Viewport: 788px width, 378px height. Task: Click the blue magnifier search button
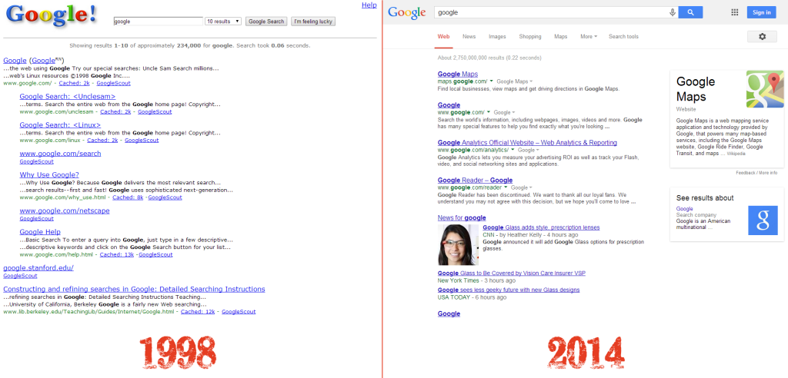(x=690, y=12)
